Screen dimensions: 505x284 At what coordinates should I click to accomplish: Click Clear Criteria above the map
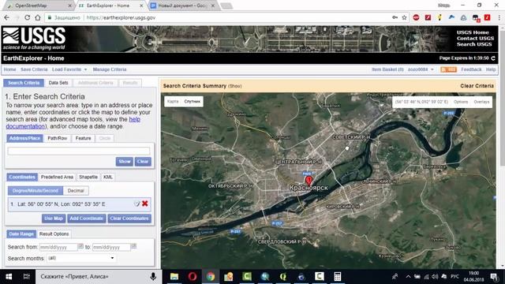(477, 86)
